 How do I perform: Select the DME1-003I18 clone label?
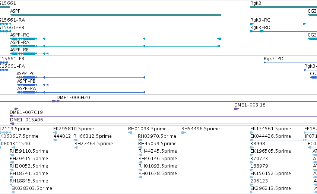[x=250, y=105]
